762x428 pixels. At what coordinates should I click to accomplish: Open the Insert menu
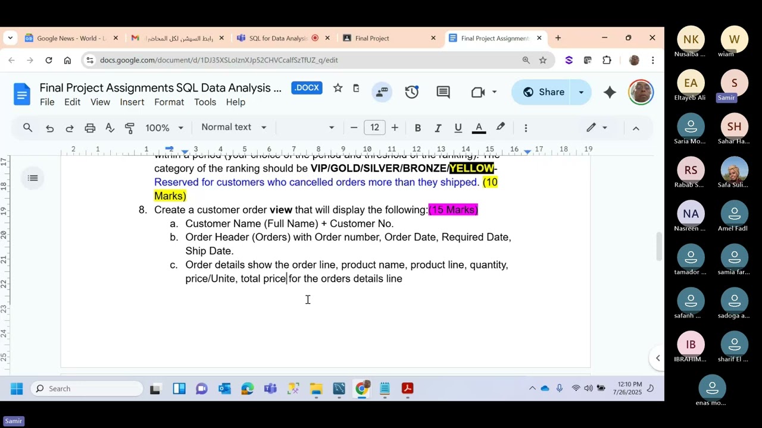[132, 102]
